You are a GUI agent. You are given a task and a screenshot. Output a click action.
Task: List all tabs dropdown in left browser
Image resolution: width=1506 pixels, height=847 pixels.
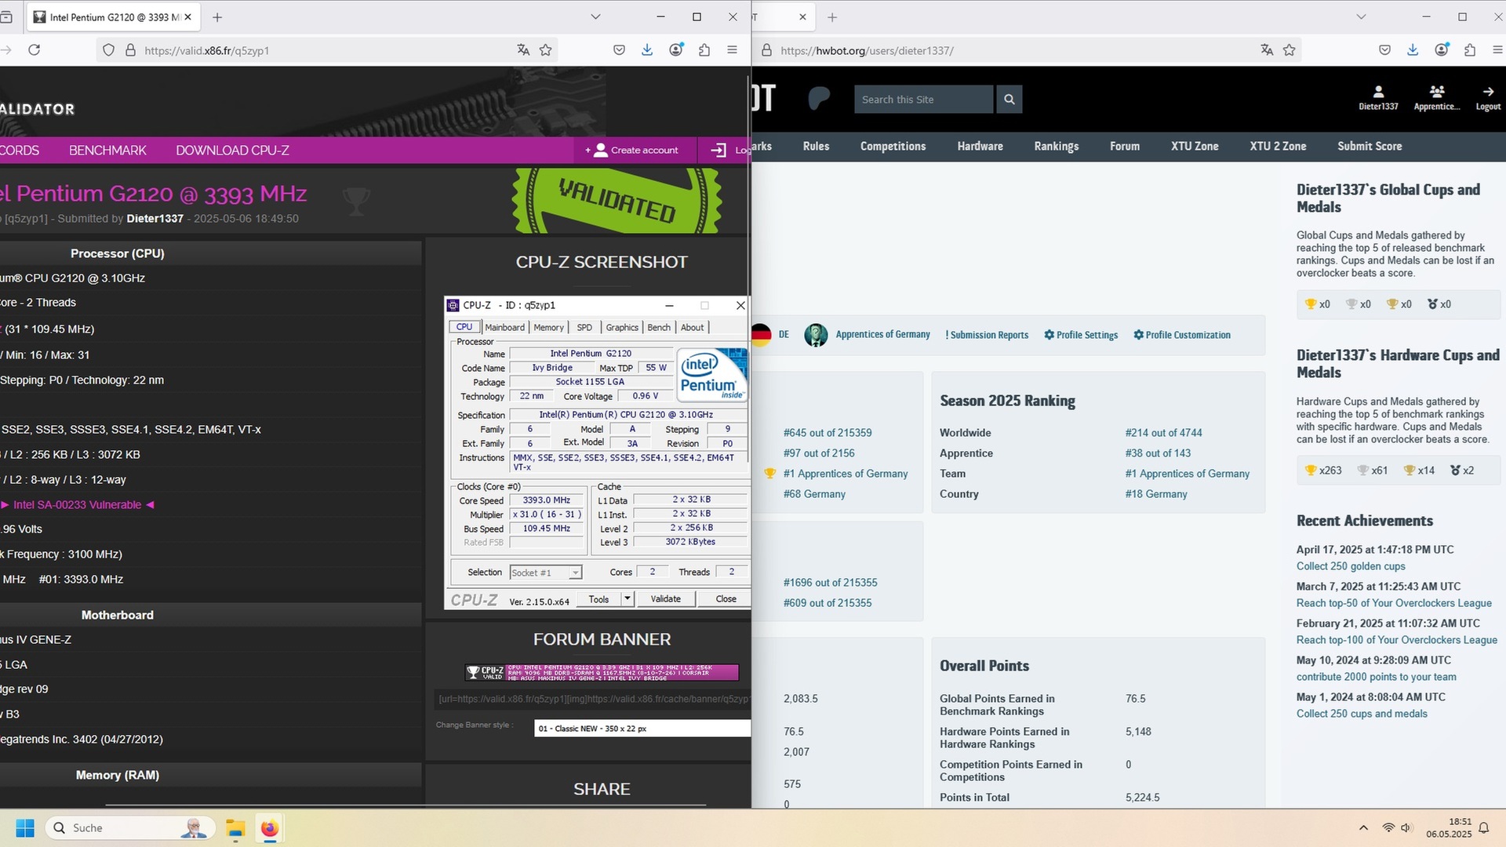[x=595, y=16]
